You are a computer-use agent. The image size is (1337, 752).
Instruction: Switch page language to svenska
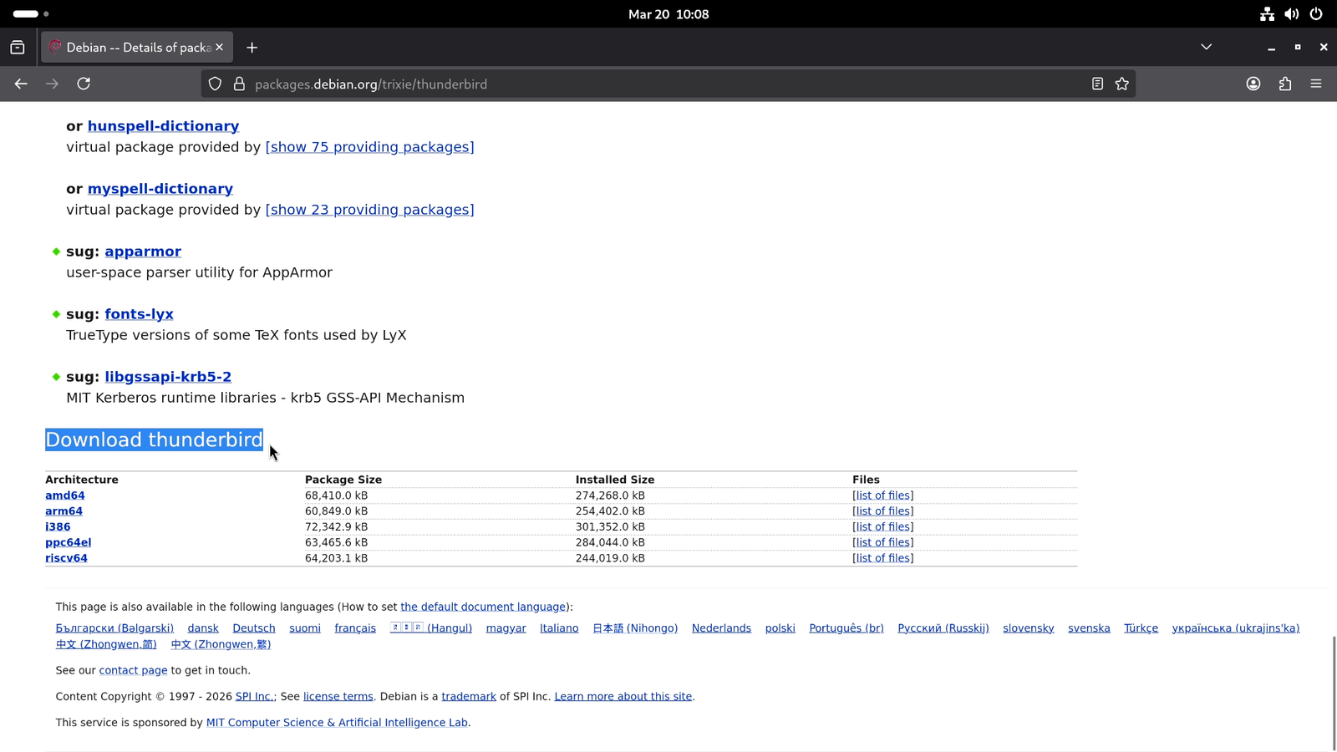click(1089, 628)
